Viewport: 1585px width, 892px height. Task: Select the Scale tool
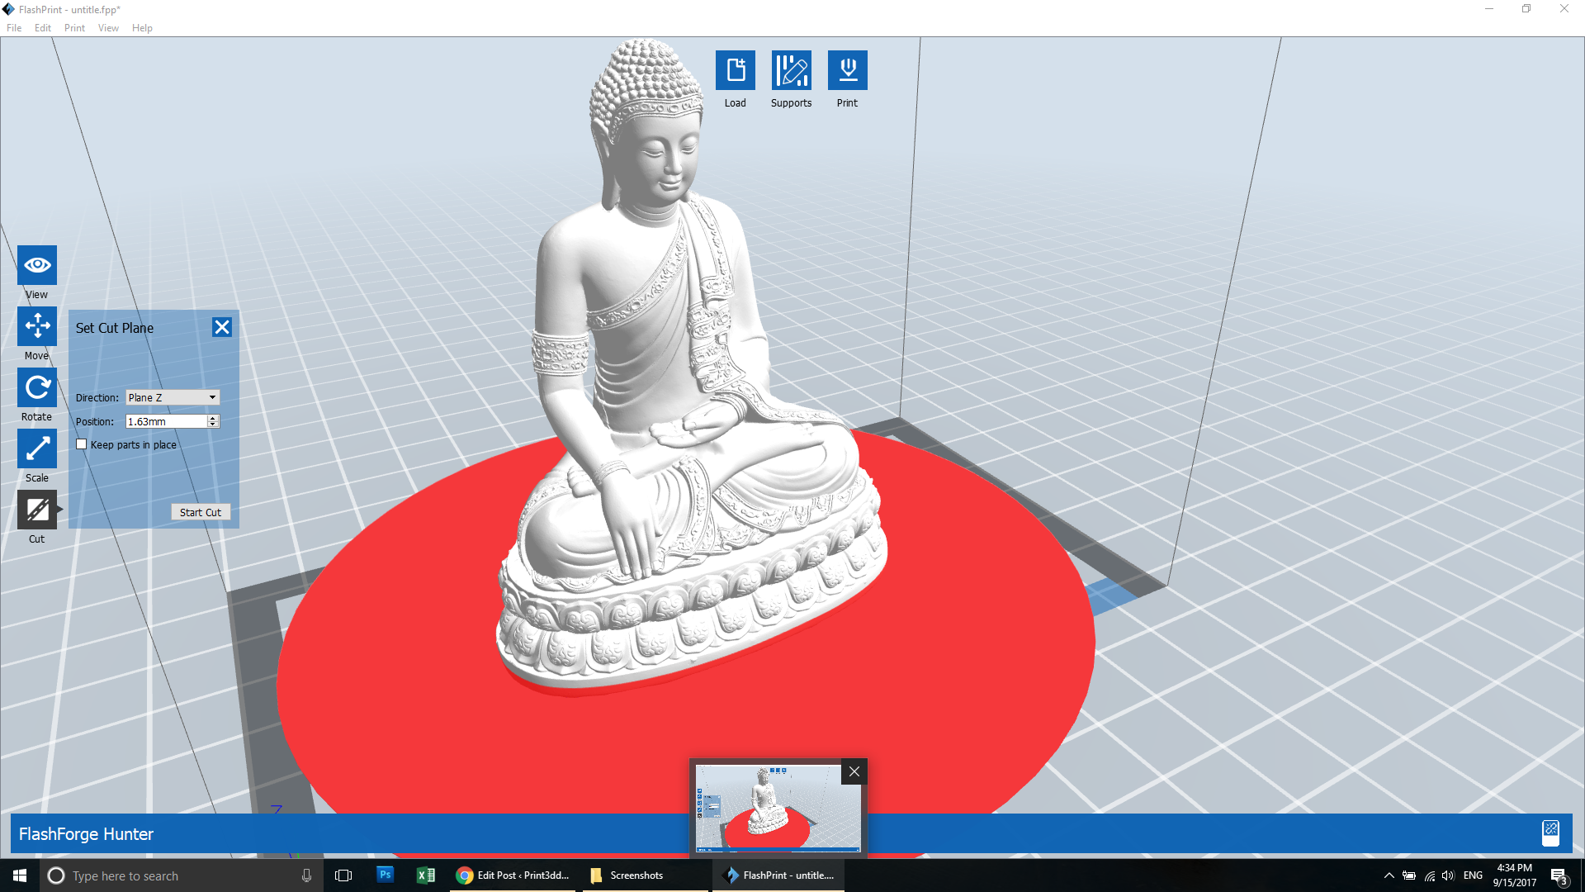point(37,448)
